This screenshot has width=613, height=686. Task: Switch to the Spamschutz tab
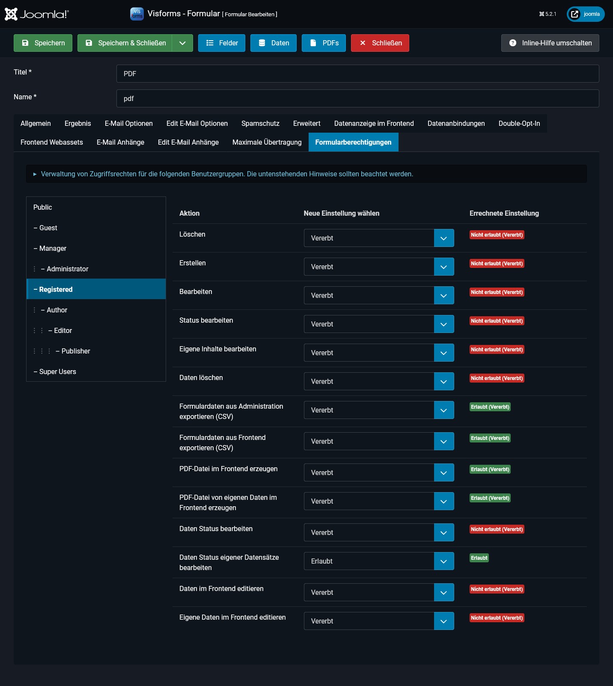260,124
